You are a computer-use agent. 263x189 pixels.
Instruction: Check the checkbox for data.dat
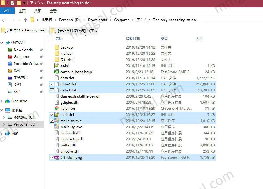point(52,78)
